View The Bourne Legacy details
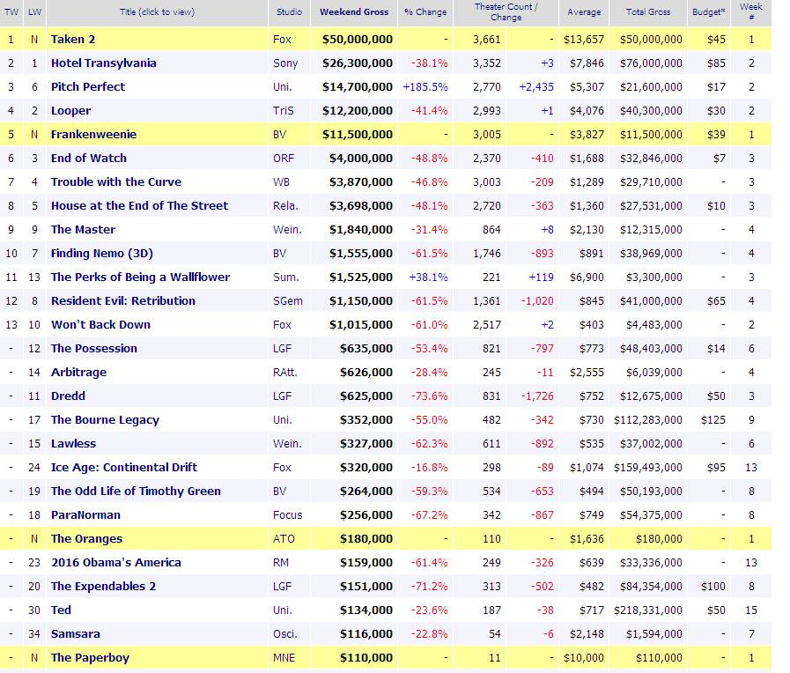This screenshot has width=790, height=673. pyautogui.click(x=106, y=420)
